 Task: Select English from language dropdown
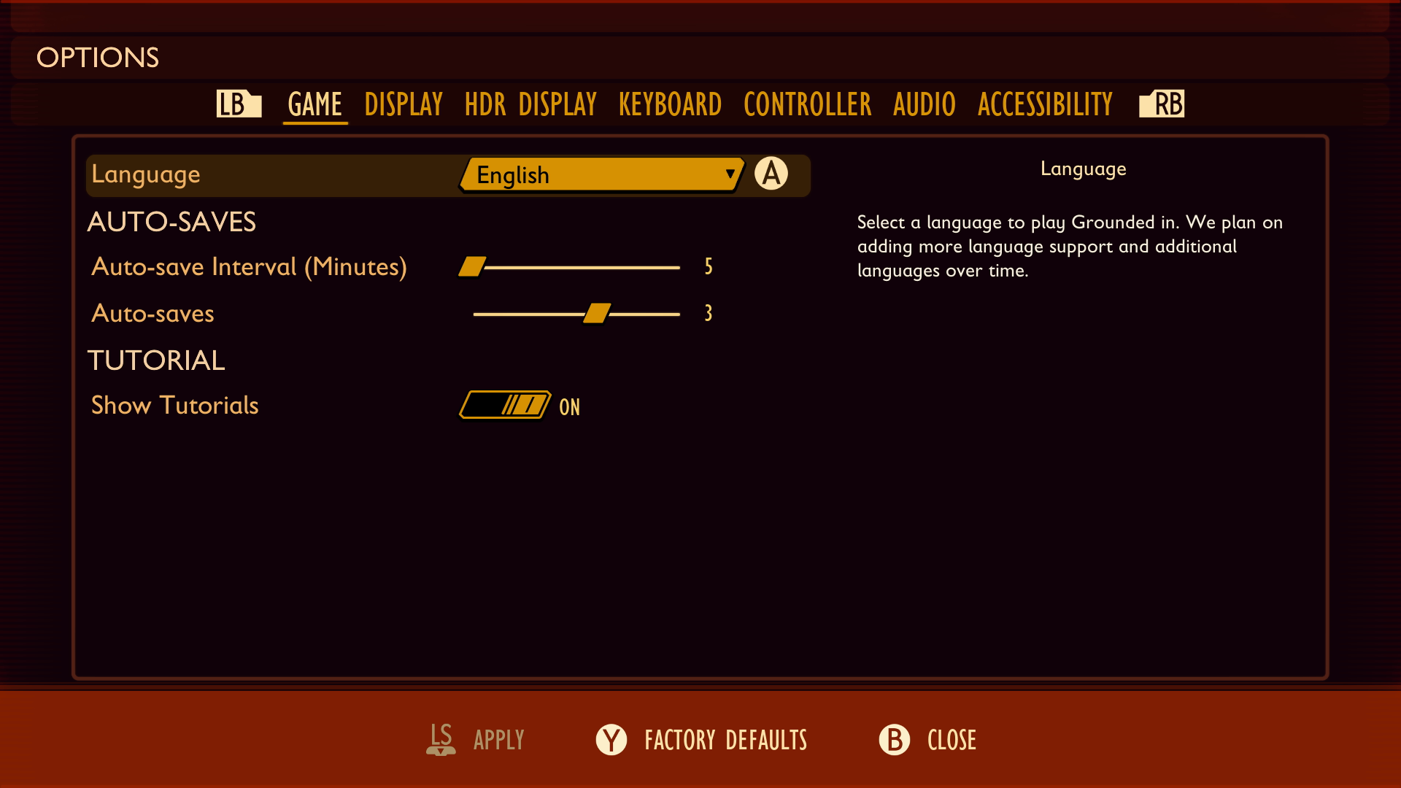[x=601, y=174]
